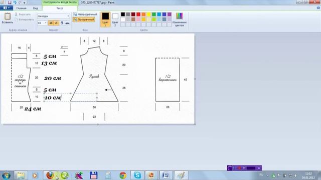Pause the screen recorder in purple widget

pos(235,168)
